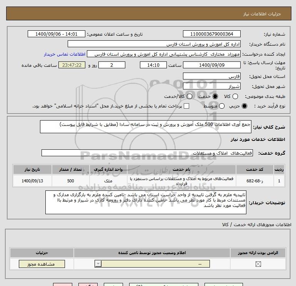Click the نام خدمت column header

181,169
